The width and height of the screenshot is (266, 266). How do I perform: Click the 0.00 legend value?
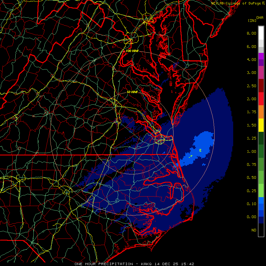252,217
